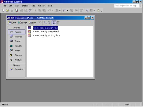Run the Spelling check icon

click(x=30, y=10)
